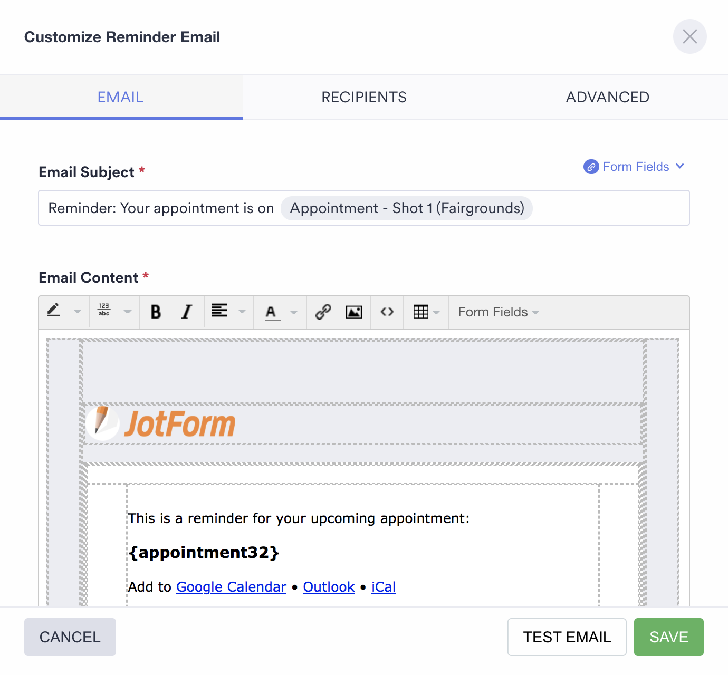Viewport: 728px width, 675px height.
Task: Open the source code view icon
Action: tap(387, 312)
